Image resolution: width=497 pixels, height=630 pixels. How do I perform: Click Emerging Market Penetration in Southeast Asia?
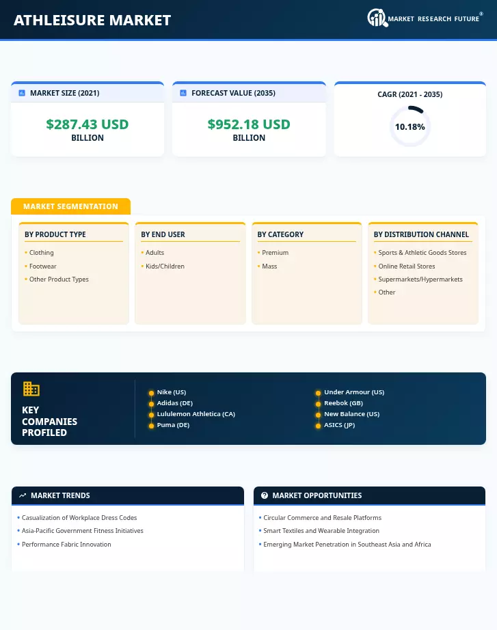(347, 545)
